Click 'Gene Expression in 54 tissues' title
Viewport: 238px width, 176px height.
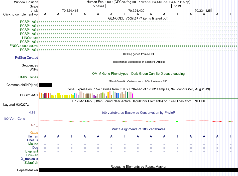[x=138, y=89]
